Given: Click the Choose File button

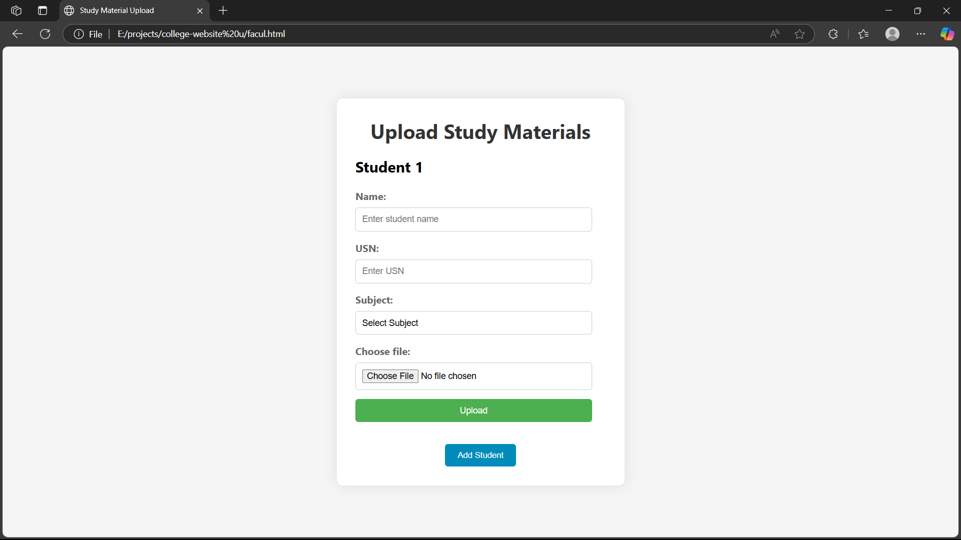Looking at the screenshot, I should (390, 376).
